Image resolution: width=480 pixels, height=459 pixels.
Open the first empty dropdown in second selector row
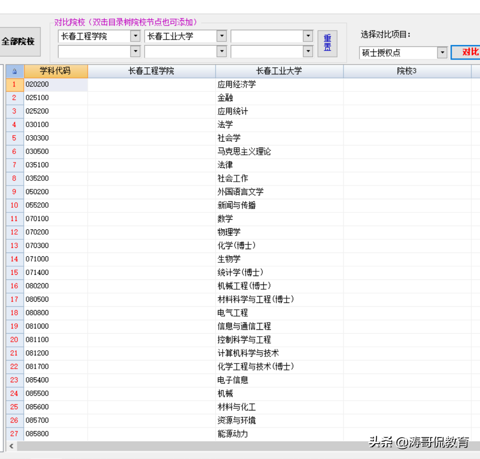click(136, 51)
